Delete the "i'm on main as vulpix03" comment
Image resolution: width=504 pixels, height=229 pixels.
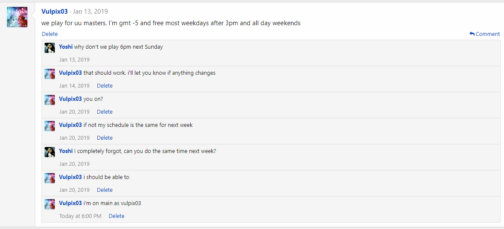tap(117, 216)
